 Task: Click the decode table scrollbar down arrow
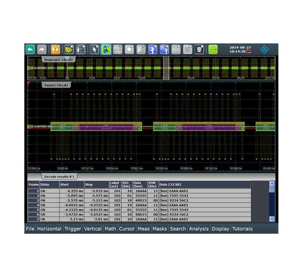tap(272, 219)
